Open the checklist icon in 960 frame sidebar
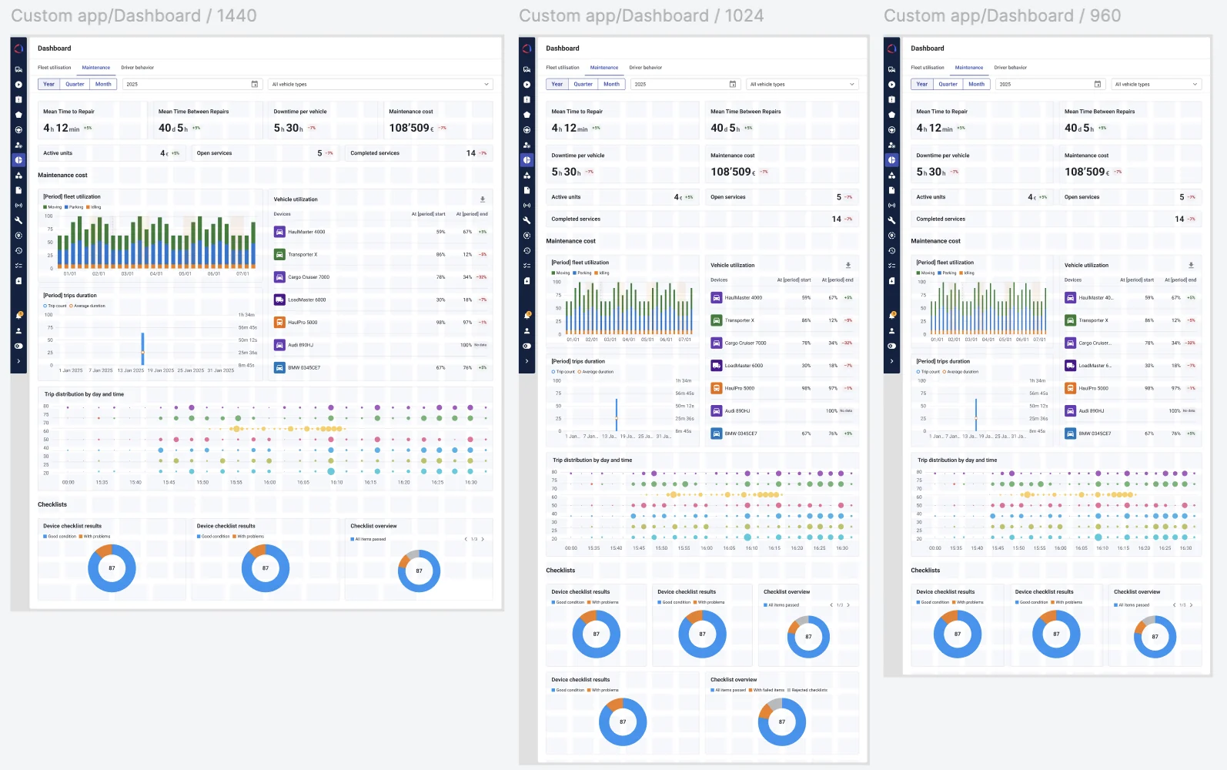 pyautogui.click(x=891, y=266)
